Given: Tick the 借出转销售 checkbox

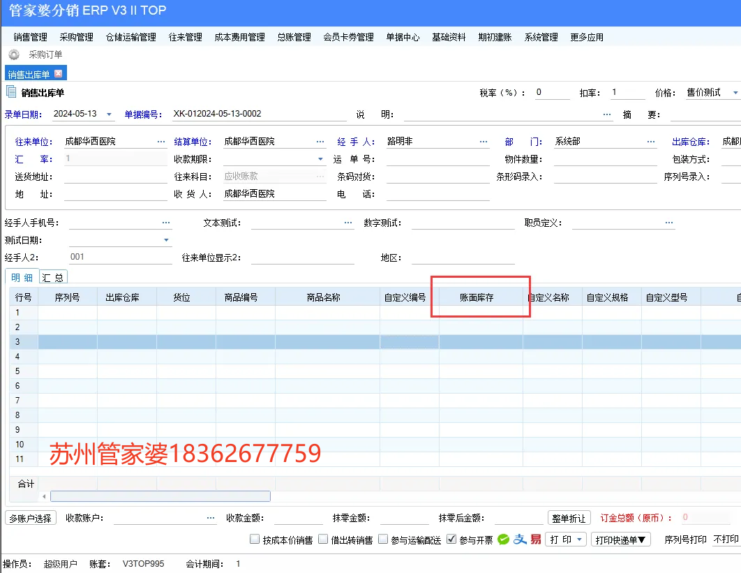Looking at the screenshot, I should pos(323,539).
